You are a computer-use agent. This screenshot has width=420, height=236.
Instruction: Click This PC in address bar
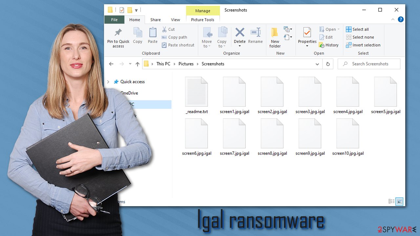coord(163,64)
